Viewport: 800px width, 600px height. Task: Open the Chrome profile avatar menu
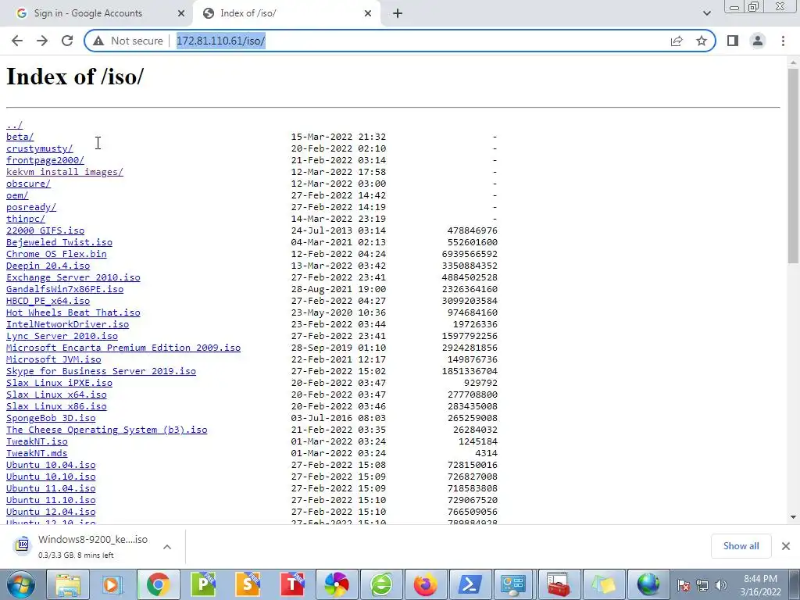coord(758,41)
